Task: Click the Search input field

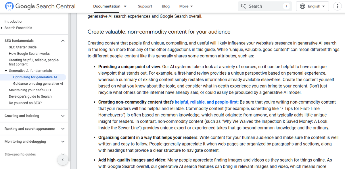Action: (x=265, y=6)
